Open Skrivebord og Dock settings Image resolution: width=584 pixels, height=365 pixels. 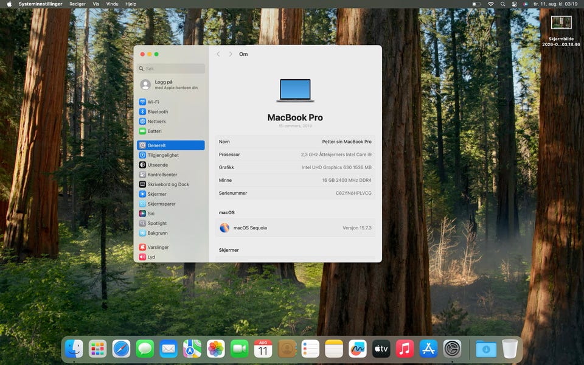click(x=170, y=184)
